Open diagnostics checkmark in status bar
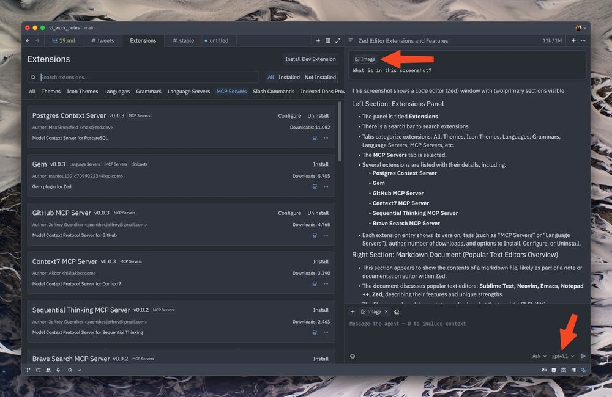The image size is (612, 397). click(x=80, y=370)
